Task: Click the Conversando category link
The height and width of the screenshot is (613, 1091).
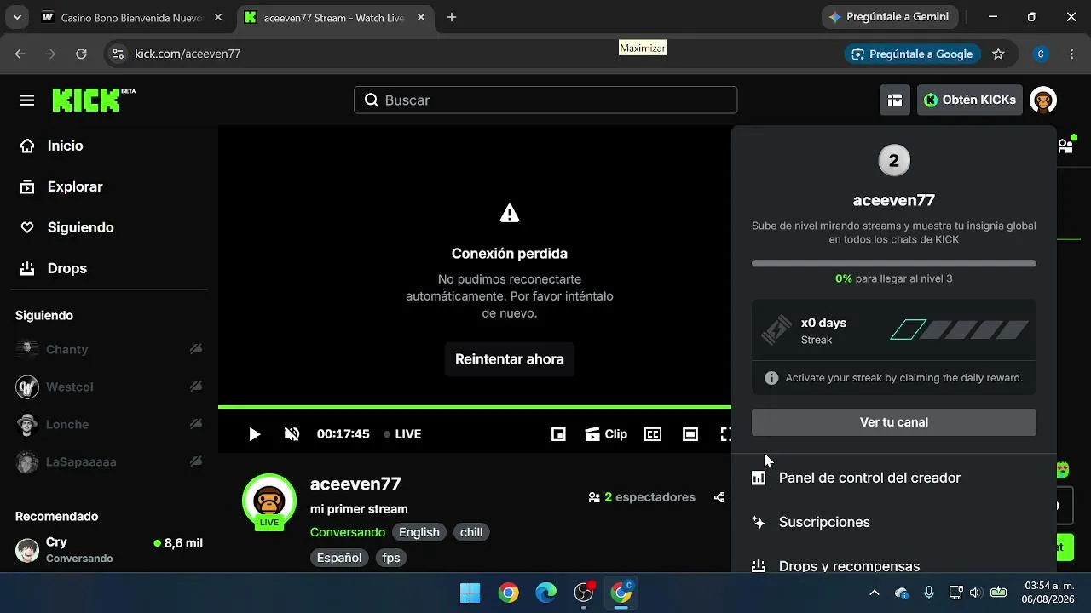Action: coord(348,532)
